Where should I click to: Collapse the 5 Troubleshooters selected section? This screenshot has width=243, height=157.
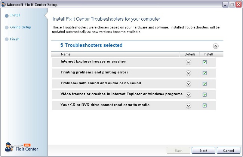pyautogui.click(x=216, y=46)
